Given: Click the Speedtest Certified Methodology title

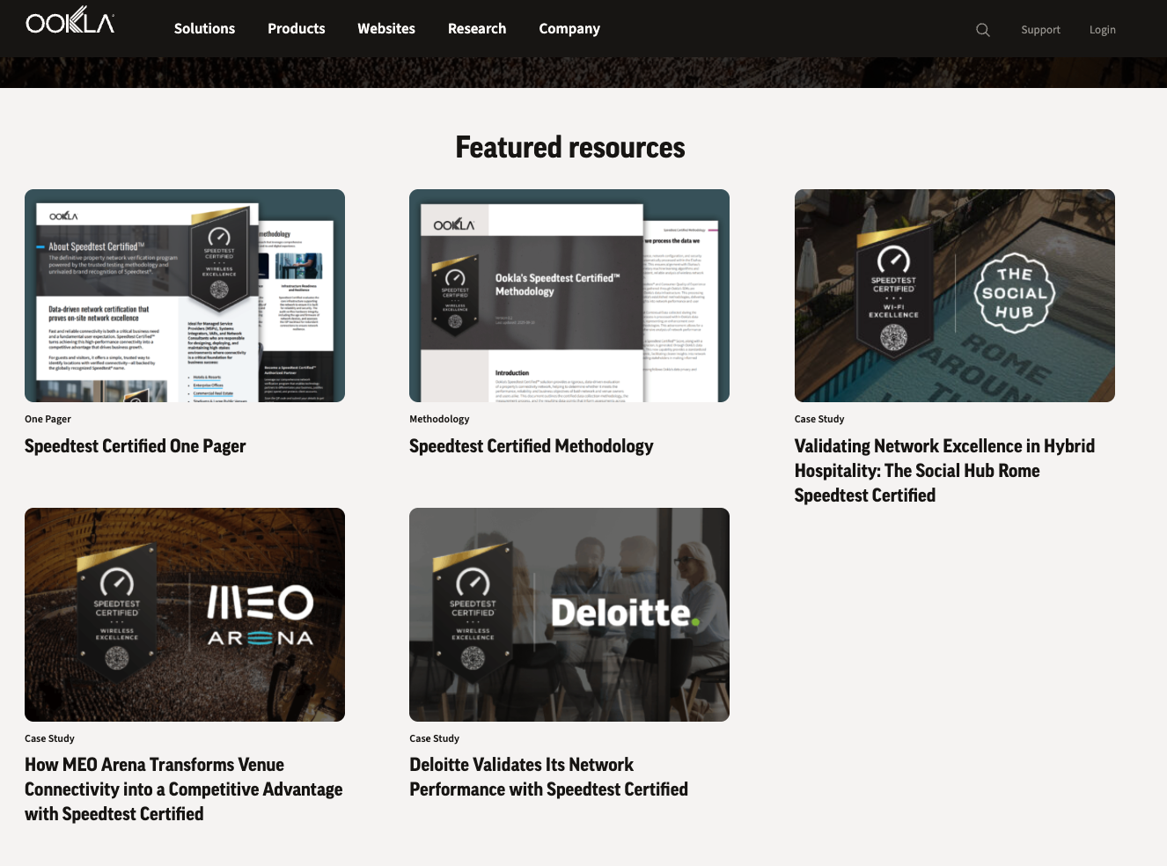Looking at the screenshot, I should (532, 446).
